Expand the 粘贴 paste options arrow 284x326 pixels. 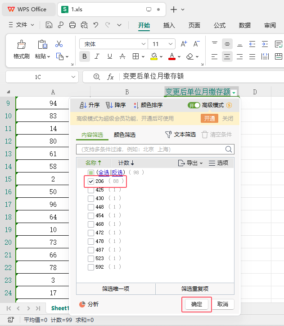[49, 56]
